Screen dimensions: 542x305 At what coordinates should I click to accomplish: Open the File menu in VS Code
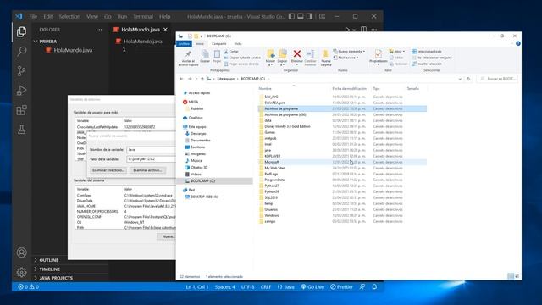tap(33, 16)
